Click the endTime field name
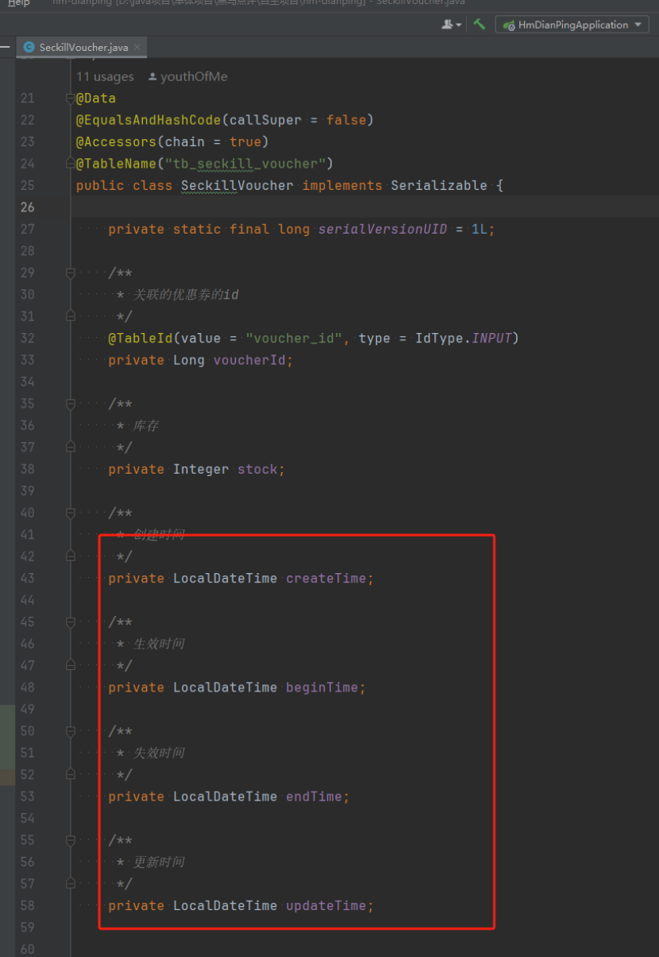Image resolution: width=659 pixels, height=957 pixels. 314,796
